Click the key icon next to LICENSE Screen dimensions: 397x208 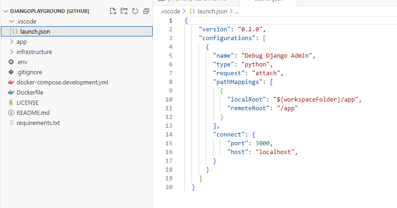[11, 102]
